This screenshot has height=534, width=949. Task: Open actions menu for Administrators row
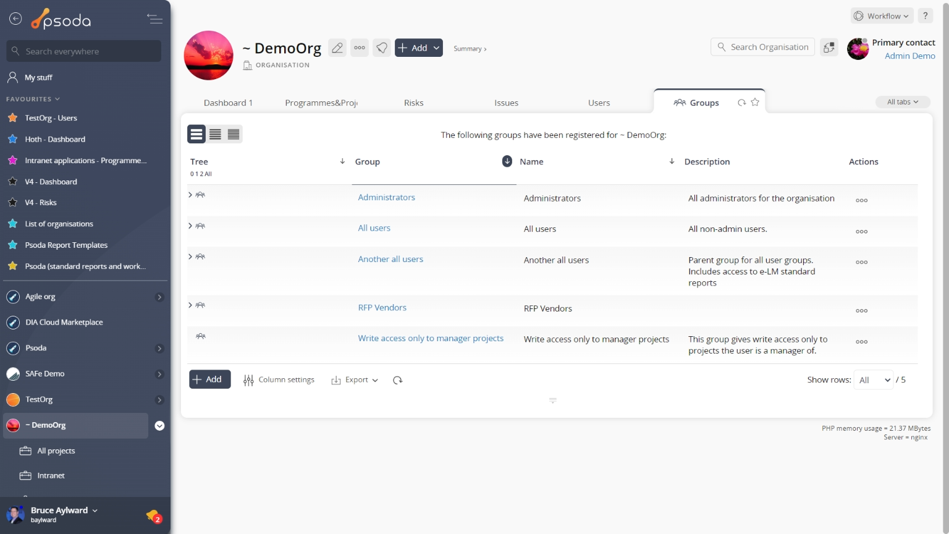click(x=861, y=200)
